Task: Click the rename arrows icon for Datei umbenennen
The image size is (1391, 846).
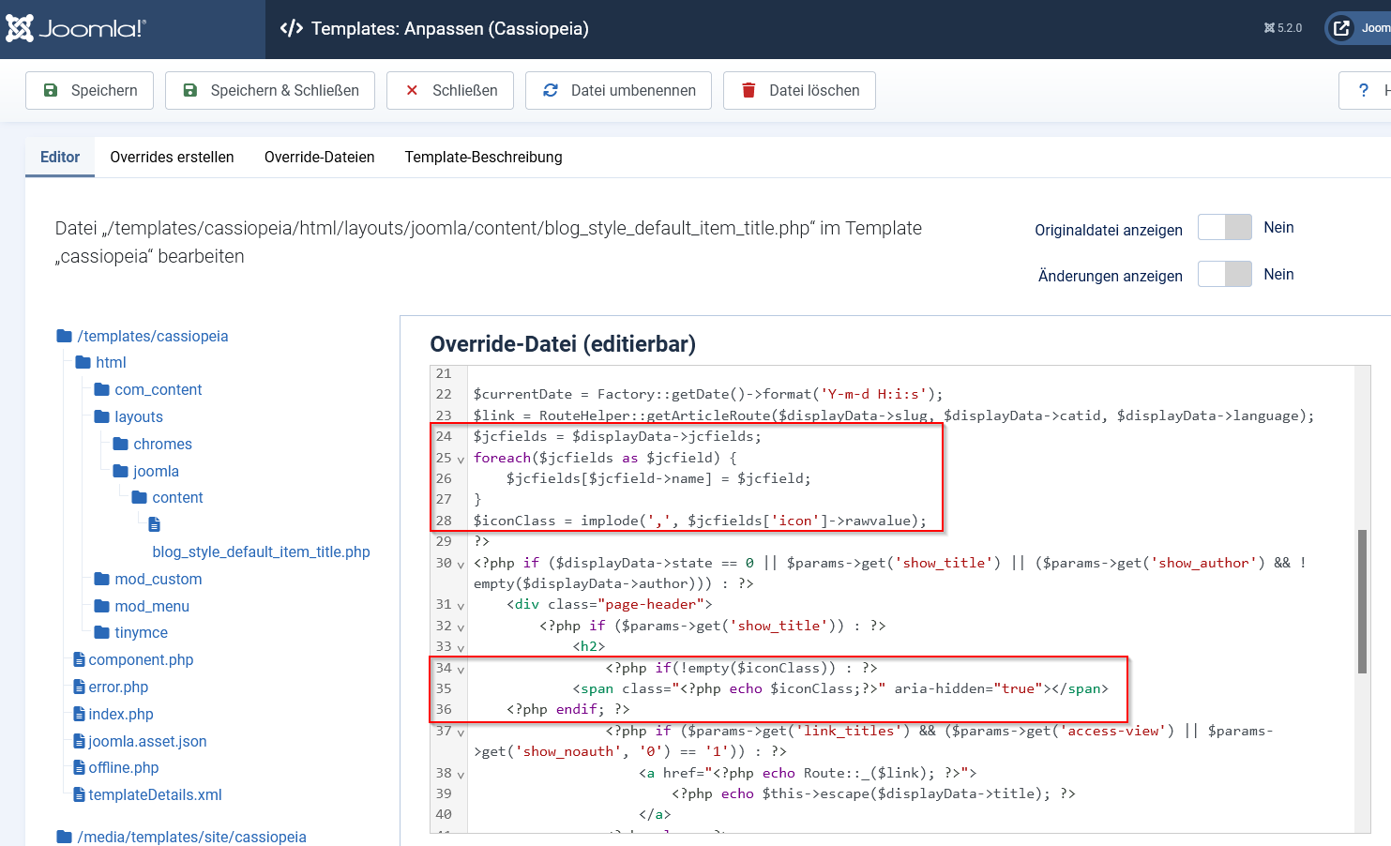Action: 551,90
